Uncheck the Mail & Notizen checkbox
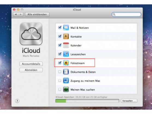Screen dimensions: 152x114 pyautogui.click(x=60, y=28)
